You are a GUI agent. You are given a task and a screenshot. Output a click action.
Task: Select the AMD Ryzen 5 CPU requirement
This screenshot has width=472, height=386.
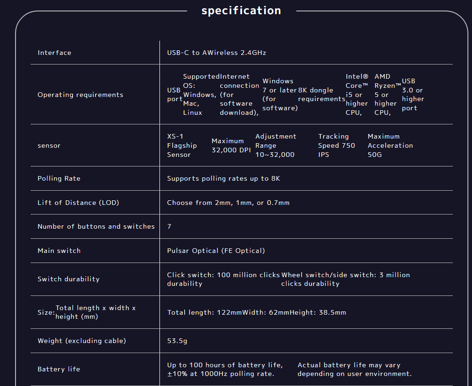(387, 95)
